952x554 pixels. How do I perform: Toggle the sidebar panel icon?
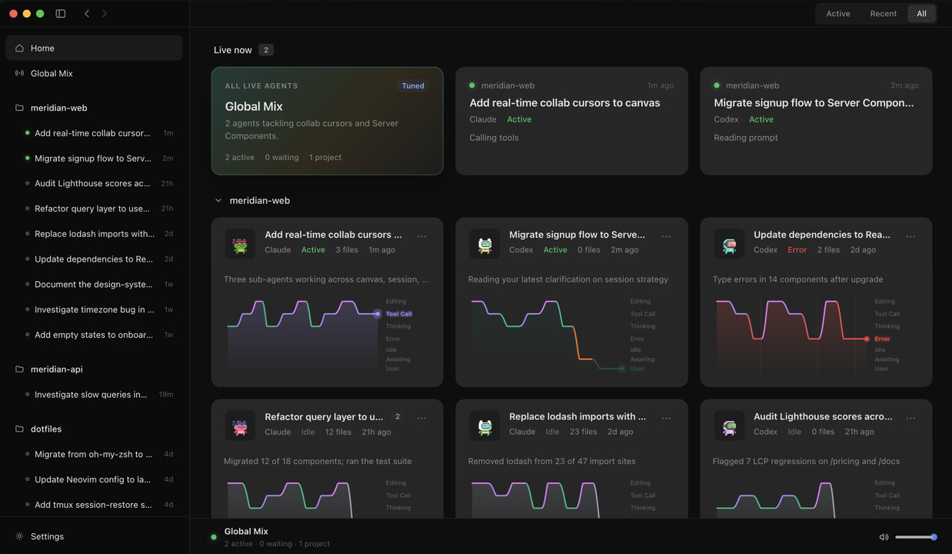[61, 13]
